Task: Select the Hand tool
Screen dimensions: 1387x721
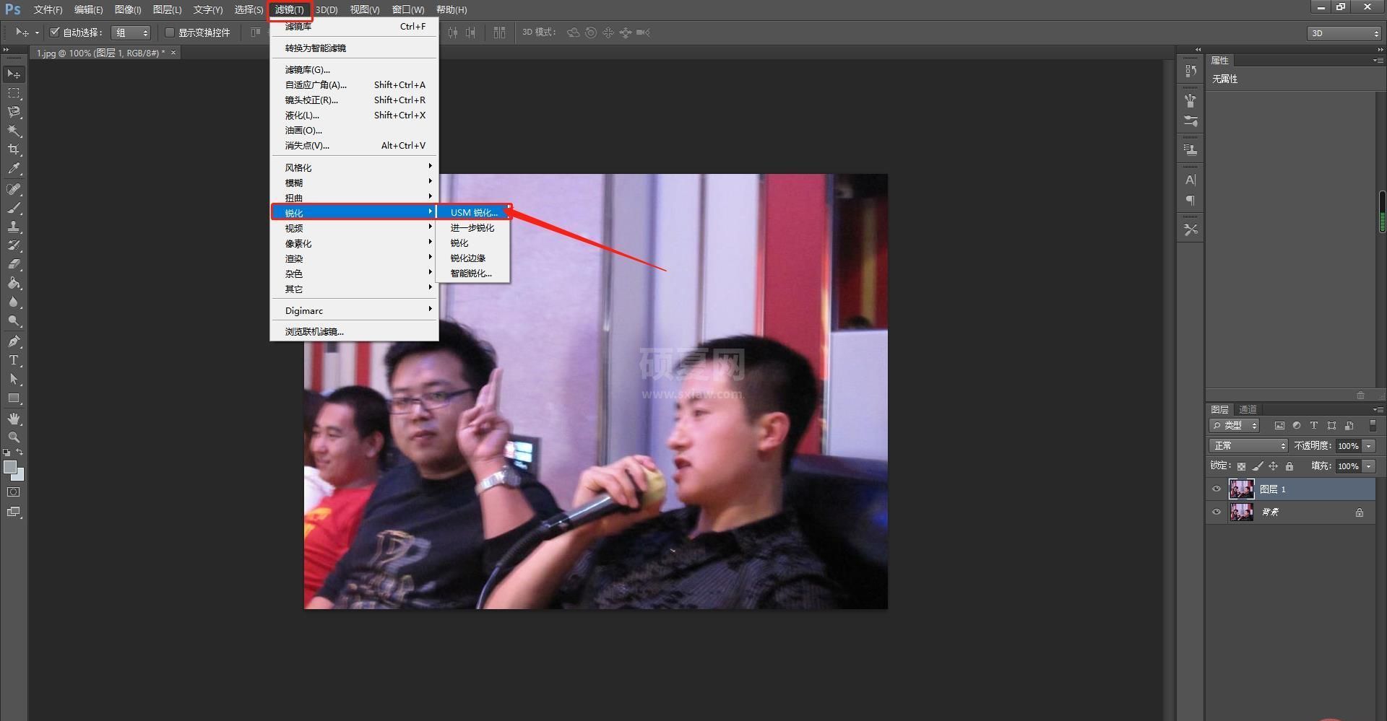Action: tap(14, 419)
